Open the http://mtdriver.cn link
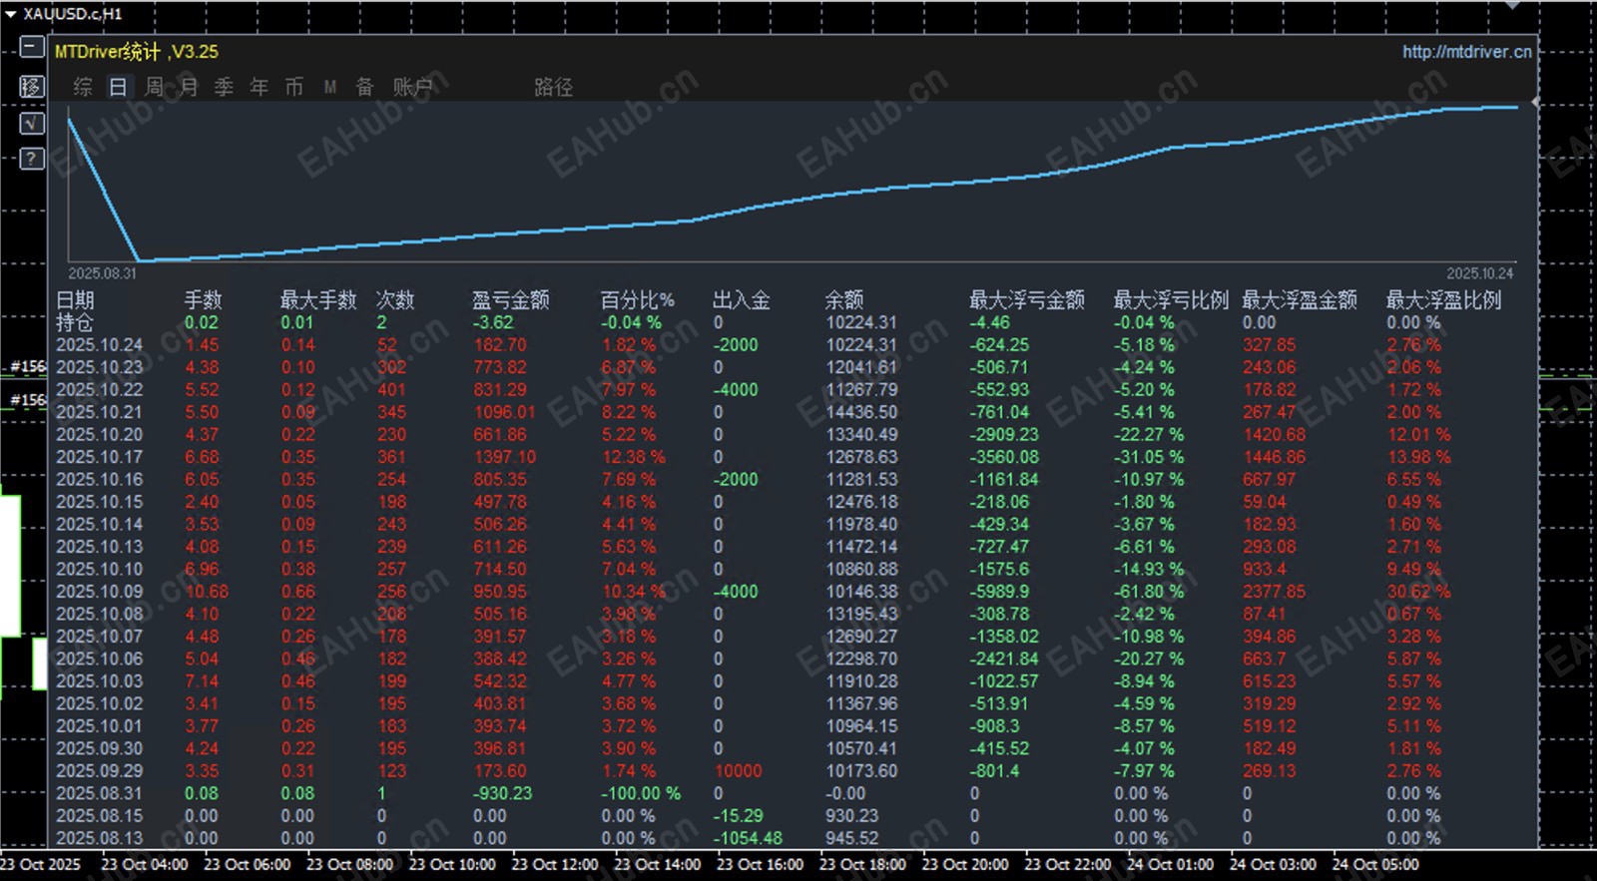This screenshot has height=881, width=1597. pos(1466,52)
